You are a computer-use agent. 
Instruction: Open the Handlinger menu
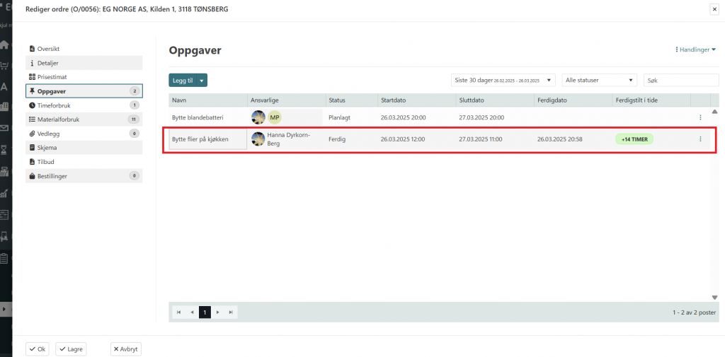point(696,50)
